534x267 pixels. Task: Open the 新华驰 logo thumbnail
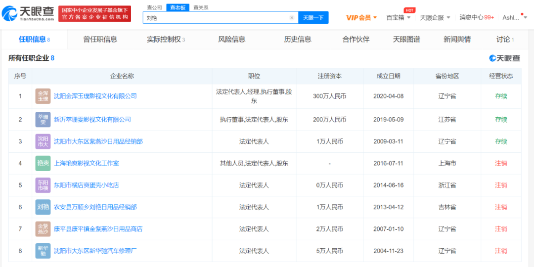coord(43,251)
